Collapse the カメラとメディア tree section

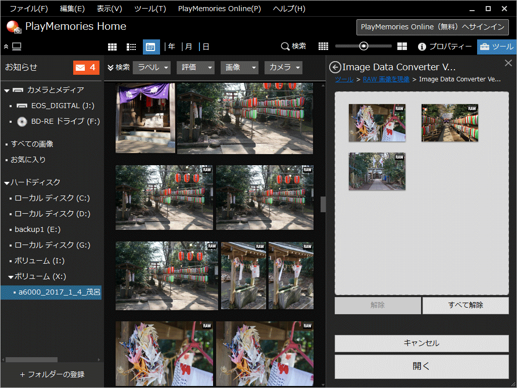click(7, 90)
